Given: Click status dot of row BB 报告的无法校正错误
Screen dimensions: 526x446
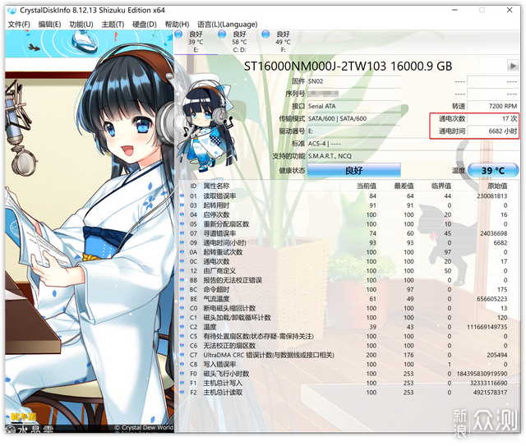Looking at the screenshot, I should coord(182,280).
